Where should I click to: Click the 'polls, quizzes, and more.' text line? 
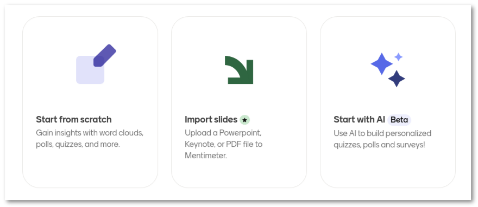[x=78, y=144]
